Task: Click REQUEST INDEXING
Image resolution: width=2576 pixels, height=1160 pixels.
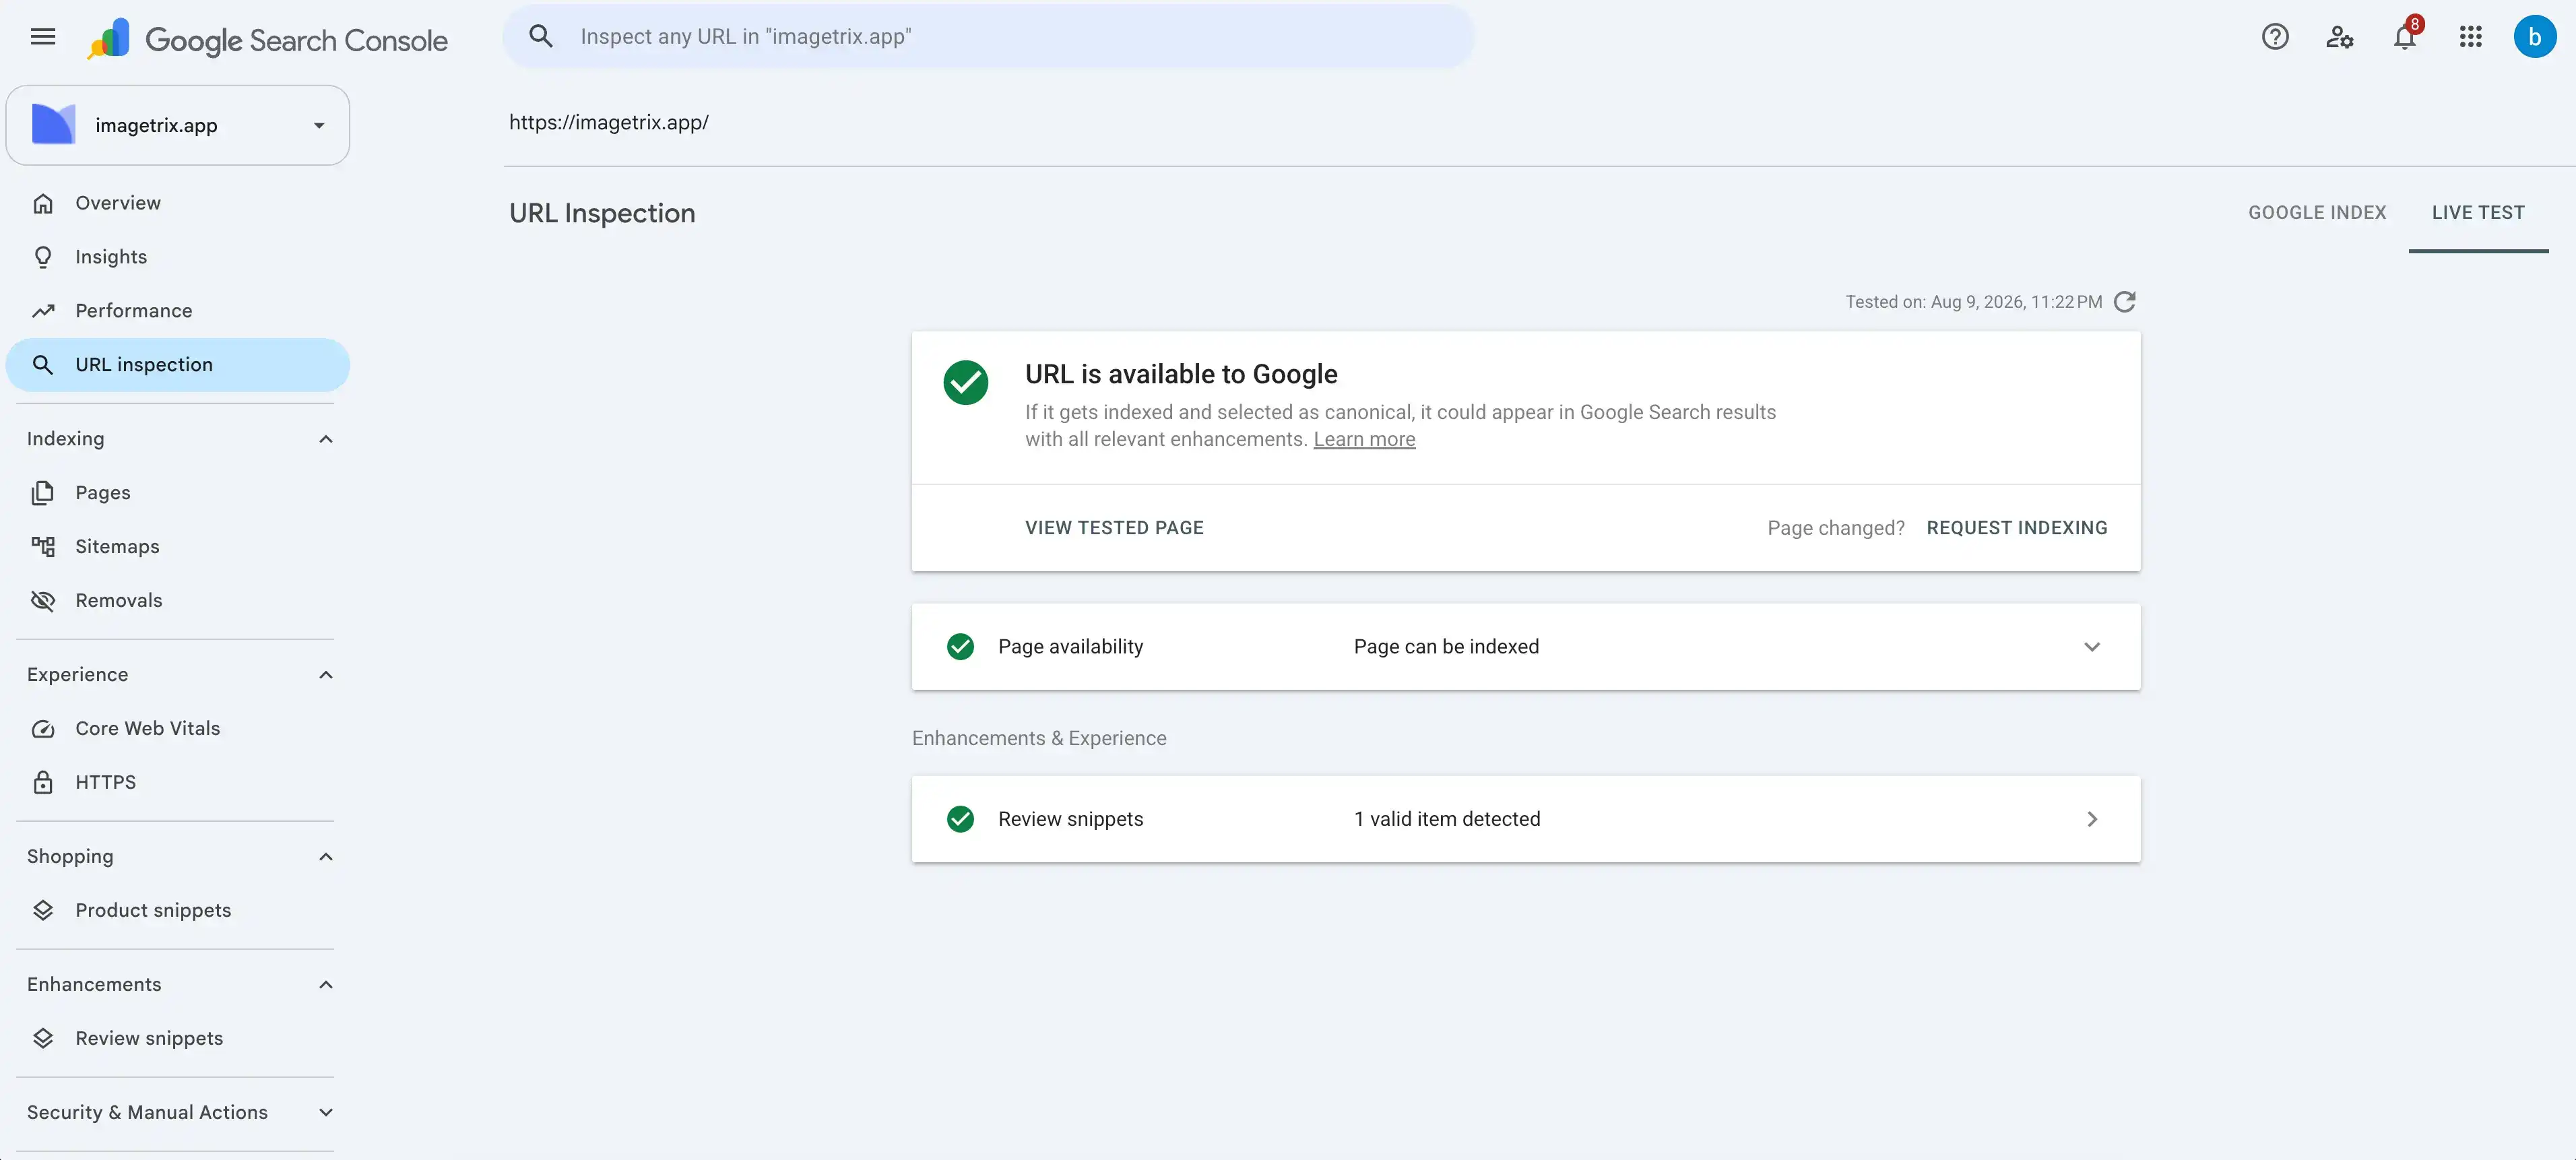Action: 2016,528
